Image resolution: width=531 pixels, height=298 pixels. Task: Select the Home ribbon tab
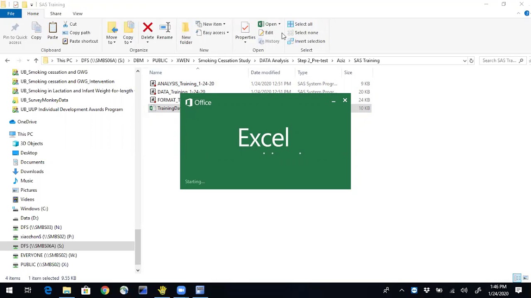[x=33, y=14]
